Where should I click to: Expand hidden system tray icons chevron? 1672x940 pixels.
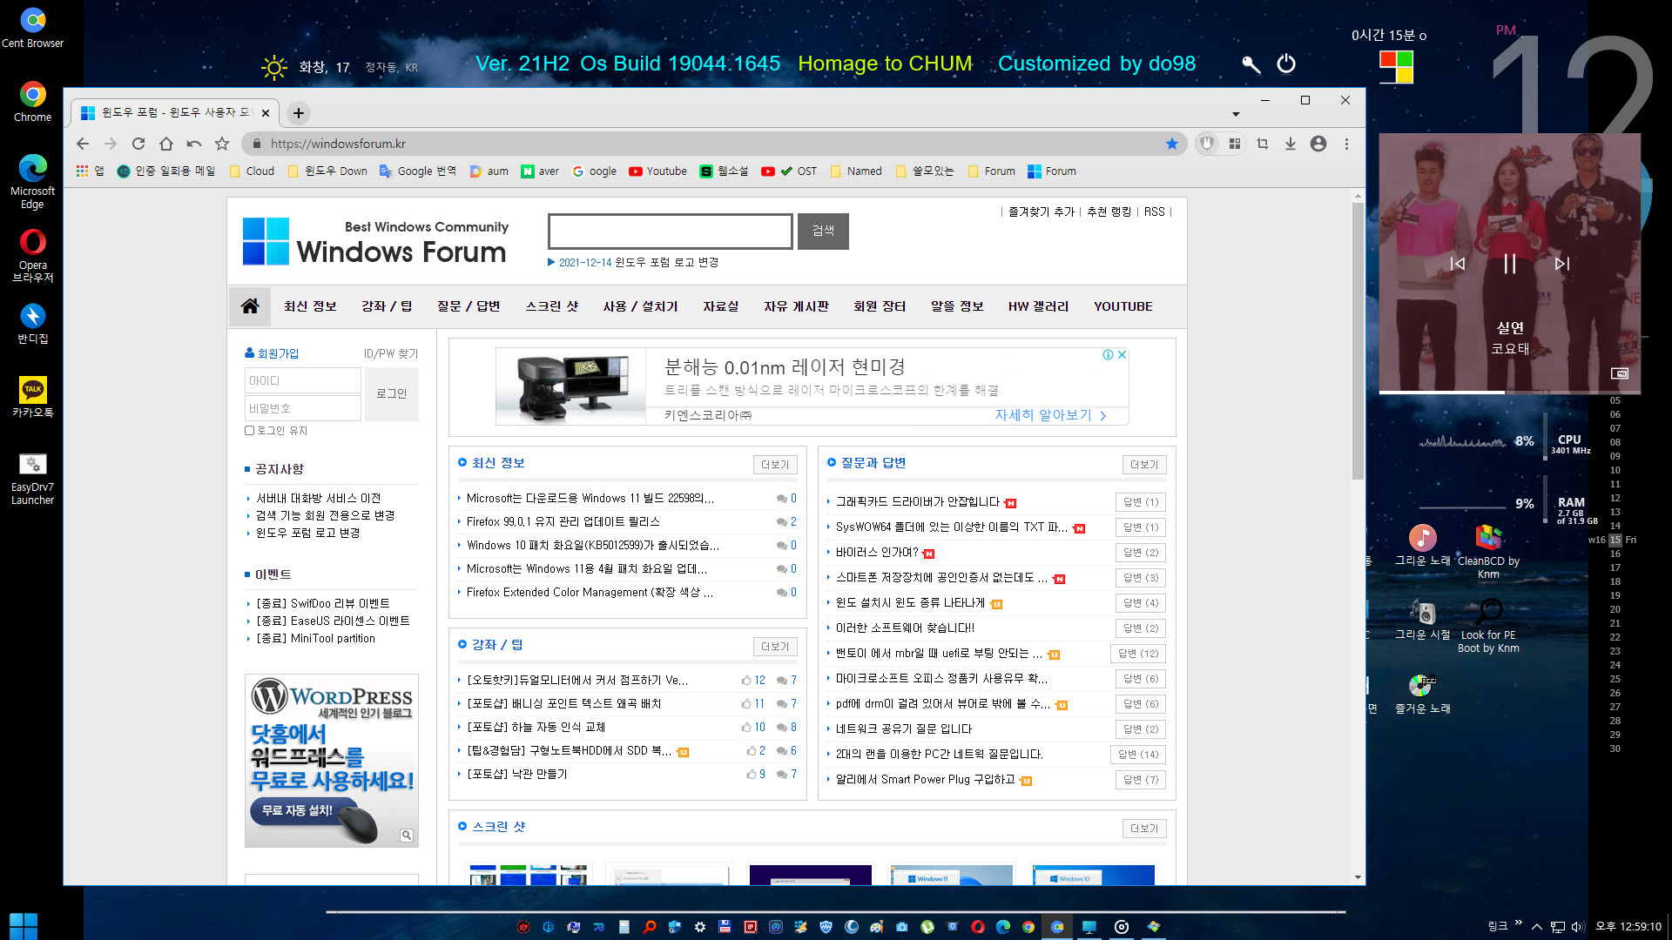coord(1536,926)
